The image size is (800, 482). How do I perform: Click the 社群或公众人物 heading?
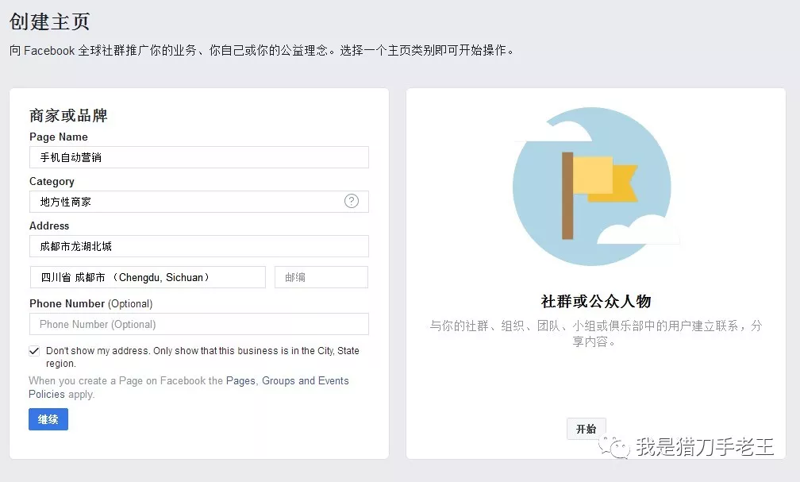[x=596, y=301]
